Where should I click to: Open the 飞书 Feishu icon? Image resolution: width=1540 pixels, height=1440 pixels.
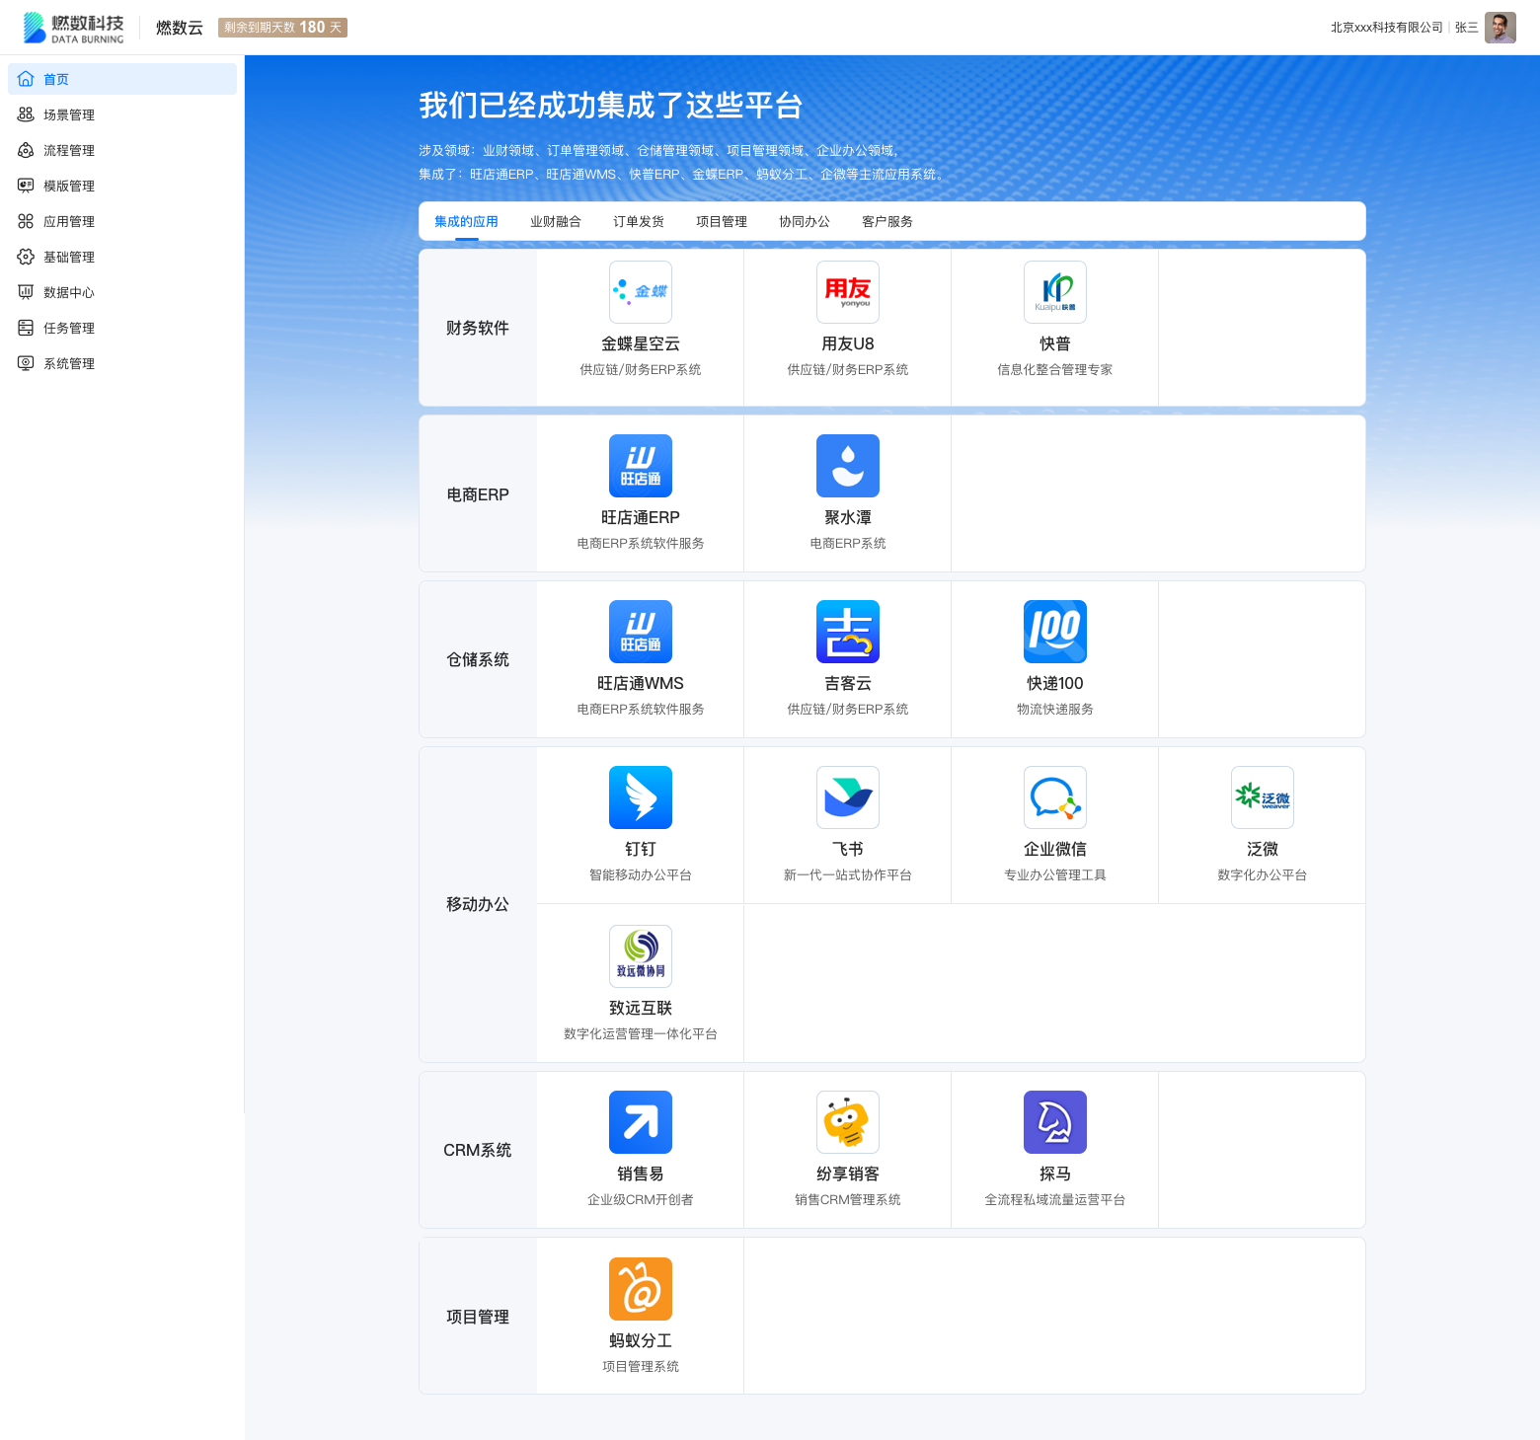click(x=848, y=797)
